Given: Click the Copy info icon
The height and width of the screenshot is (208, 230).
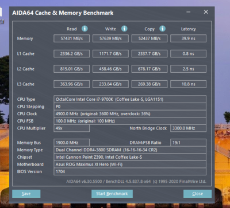Looking at the screenshot, I should [x=162, y=29].
